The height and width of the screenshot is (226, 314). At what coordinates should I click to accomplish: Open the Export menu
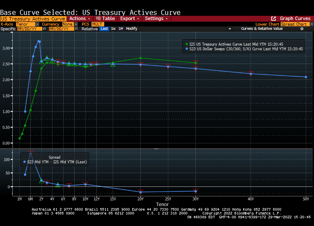tap(129, 19)
